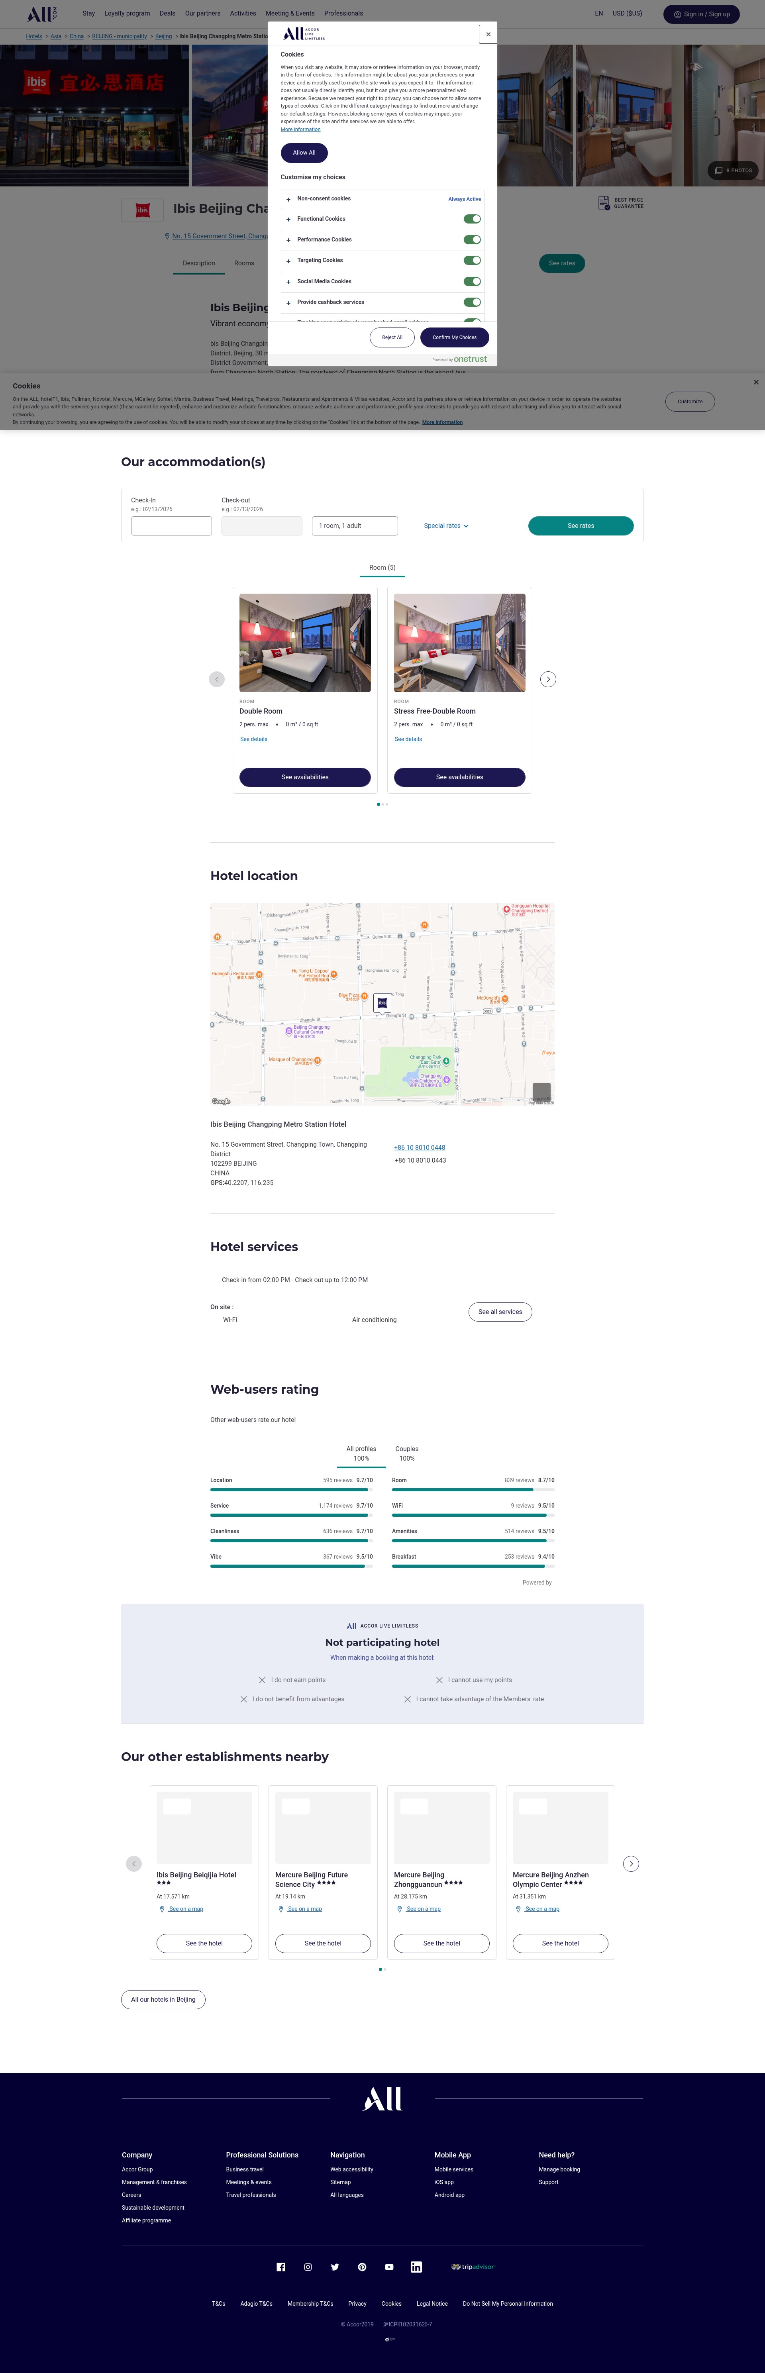Open LinkedIn icon in footer
Viewport: 765px width, 2373px height.
pyautogui.click(x=417, y=2267)
